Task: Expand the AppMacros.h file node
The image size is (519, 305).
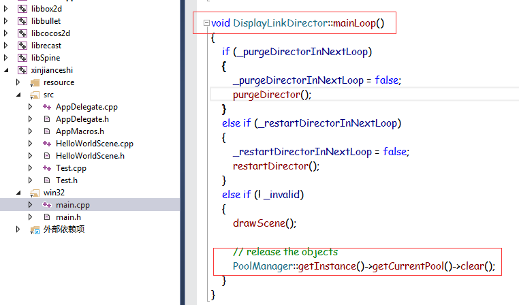Action: (x=30, y=131)
